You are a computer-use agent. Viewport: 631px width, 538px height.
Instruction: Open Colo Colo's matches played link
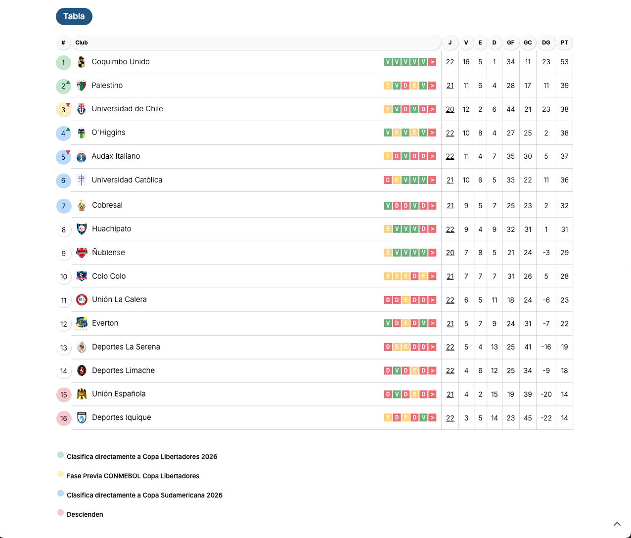(450, 276)
